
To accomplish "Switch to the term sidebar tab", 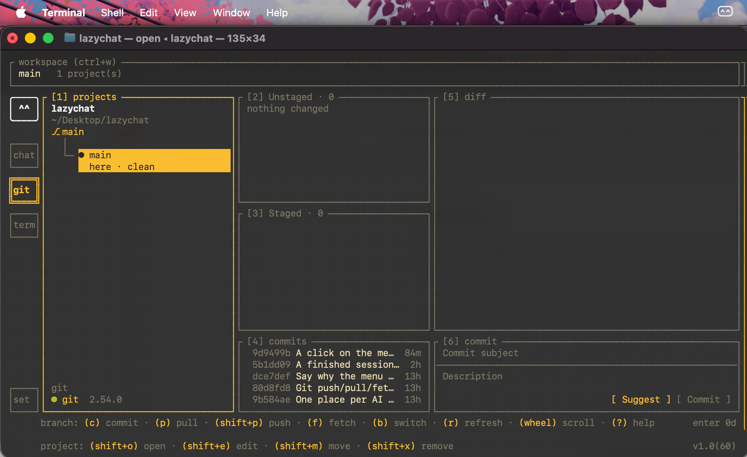I will [x=24, y=225].
